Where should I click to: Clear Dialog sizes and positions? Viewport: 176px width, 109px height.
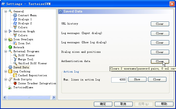tap(160, 52)
